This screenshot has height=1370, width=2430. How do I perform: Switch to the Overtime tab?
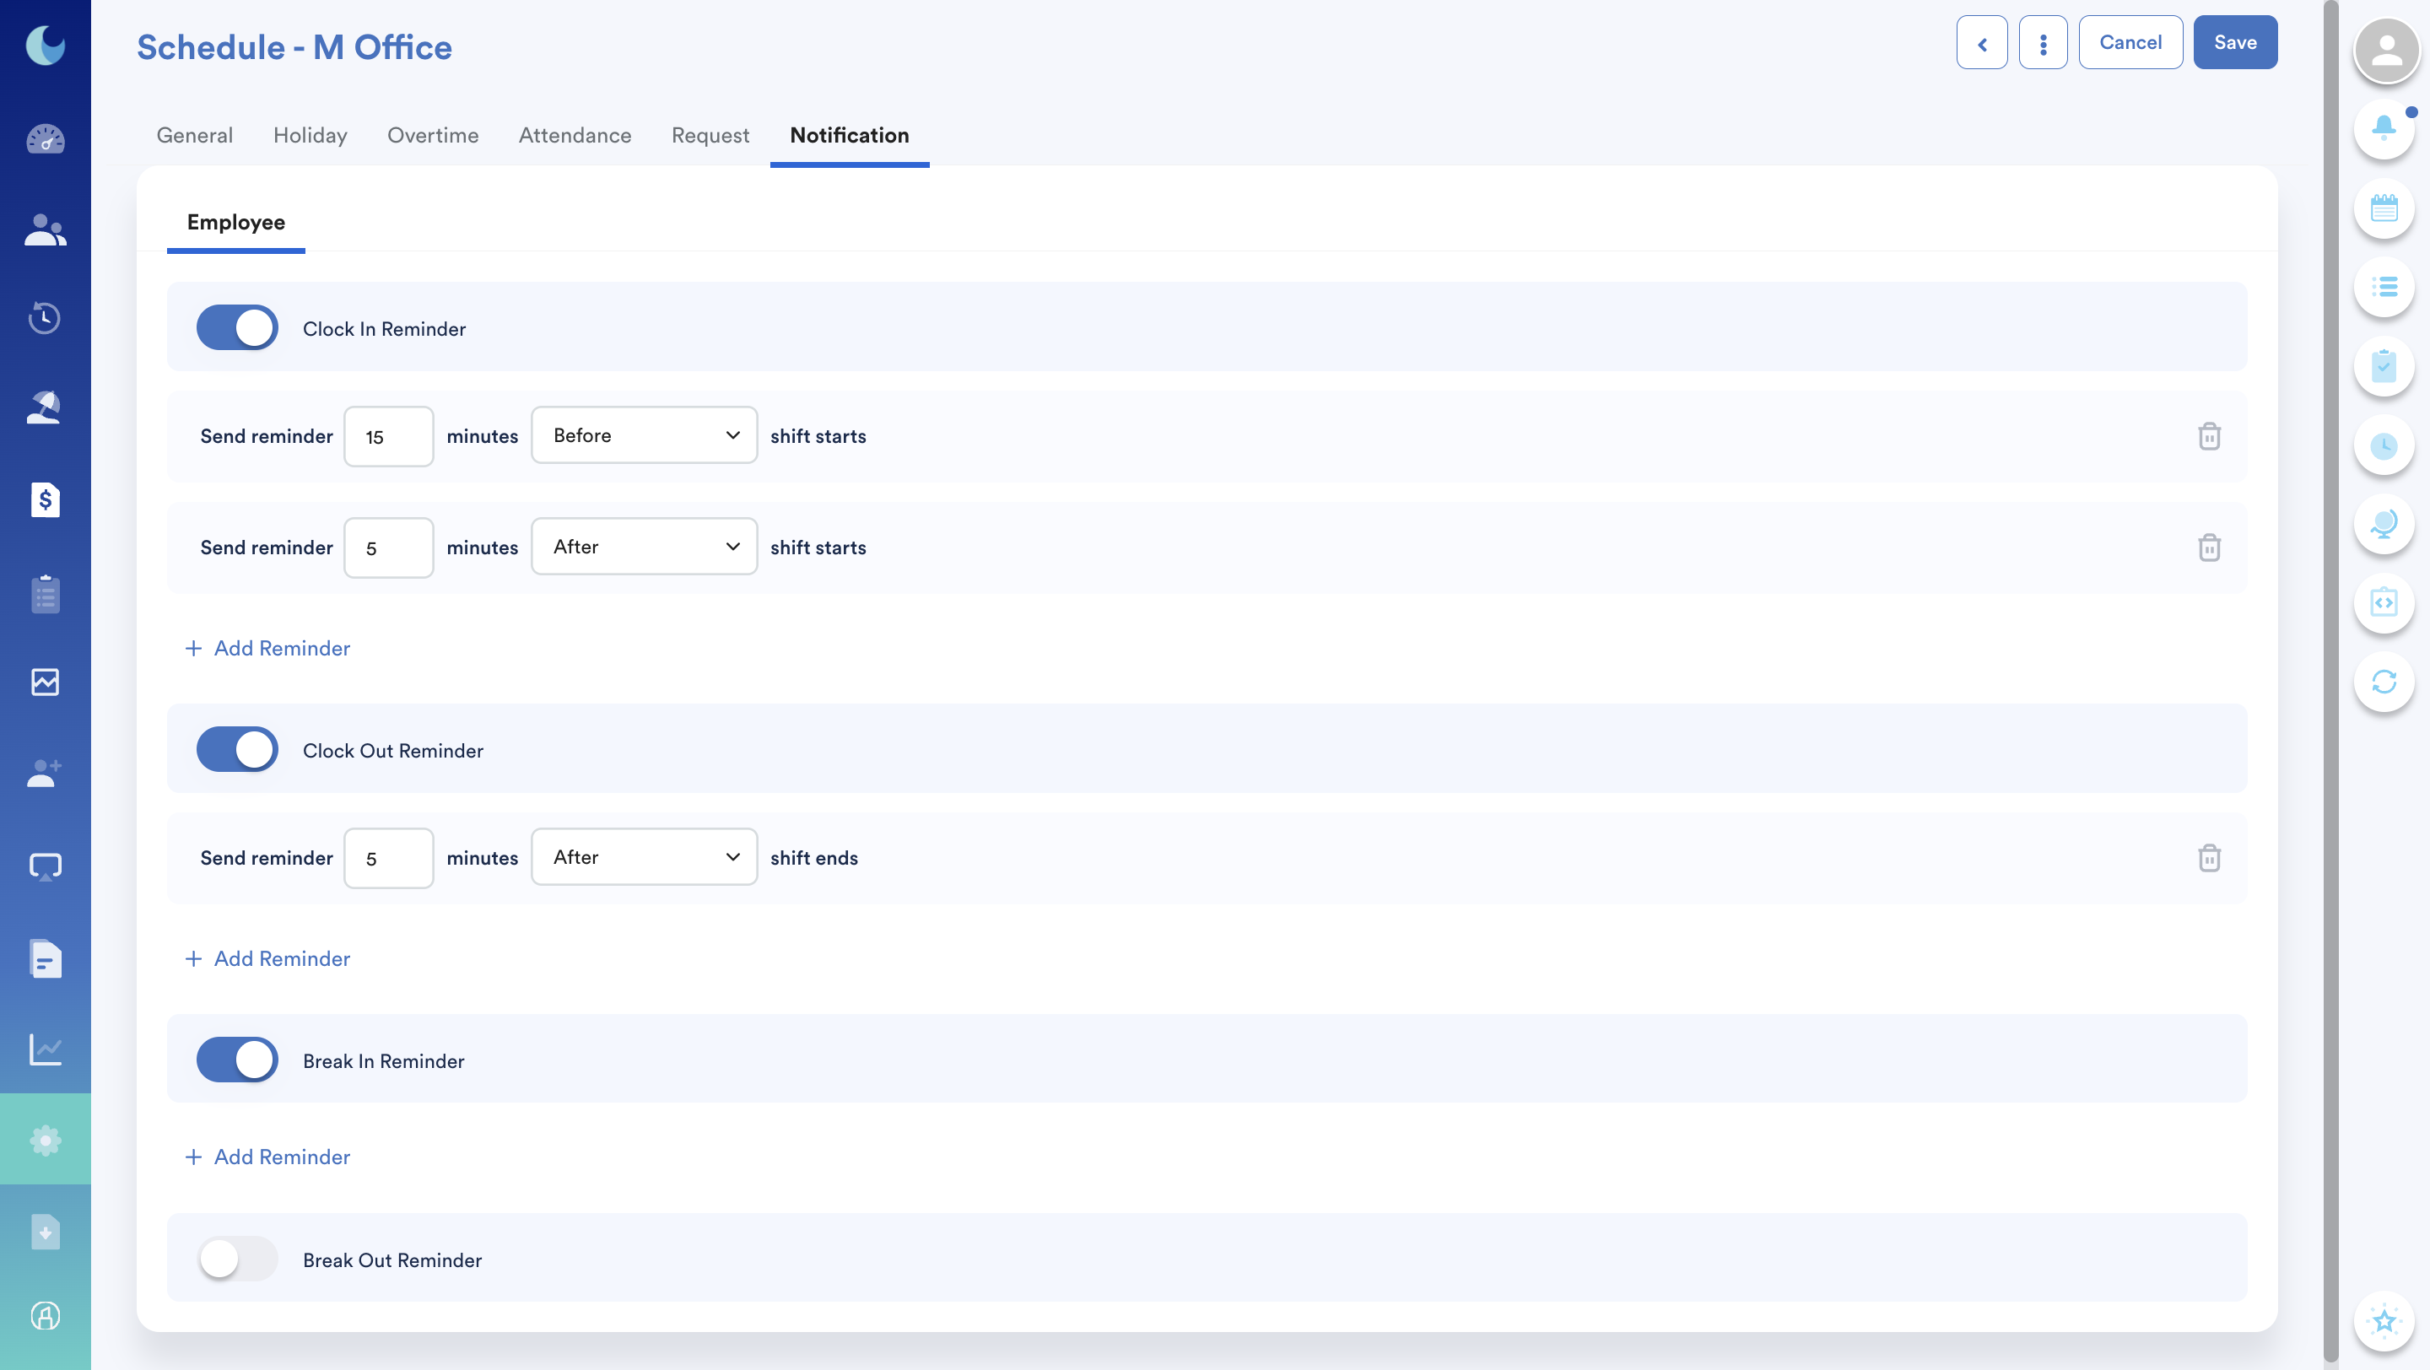(432, 136)
